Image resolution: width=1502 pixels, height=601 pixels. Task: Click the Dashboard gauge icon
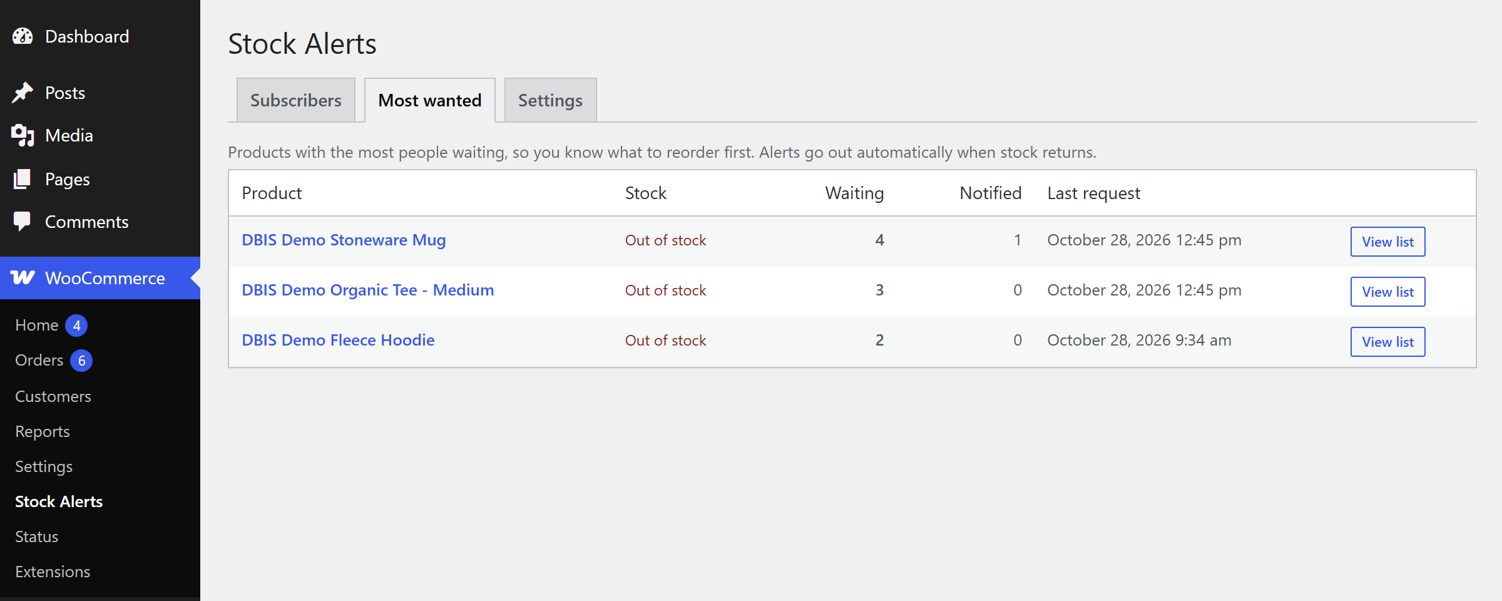[x=23, y=36]
